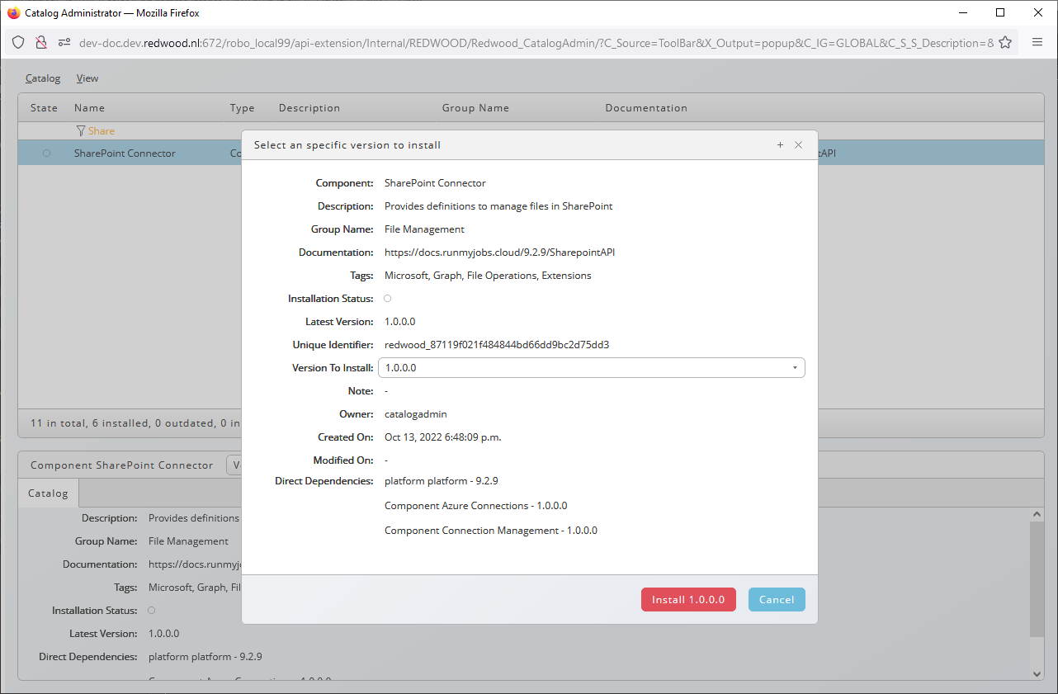Click the Created On date Oct 13, 2022
Image resolution: width=1058 pixels, height=694 pixels.
(443, 437)
